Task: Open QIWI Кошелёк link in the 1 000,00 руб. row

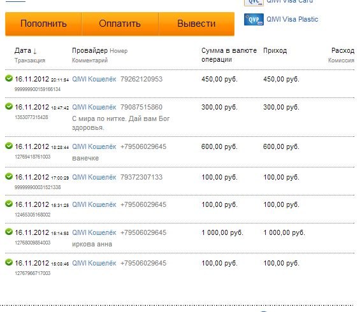Action: [x=94, y=232]
